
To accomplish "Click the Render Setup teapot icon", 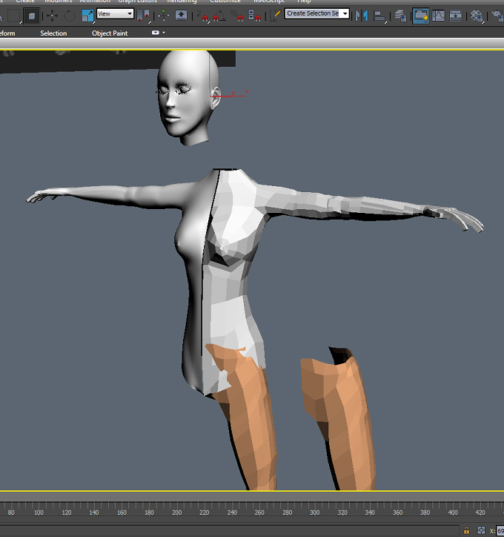I will (498, 16).
